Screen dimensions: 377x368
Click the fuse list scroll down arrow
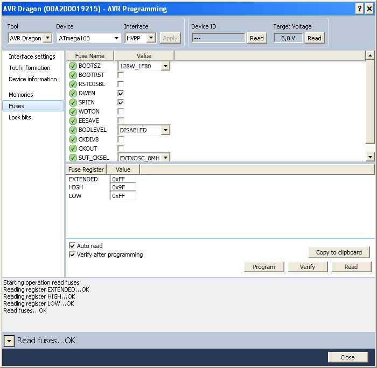[370, 157]
